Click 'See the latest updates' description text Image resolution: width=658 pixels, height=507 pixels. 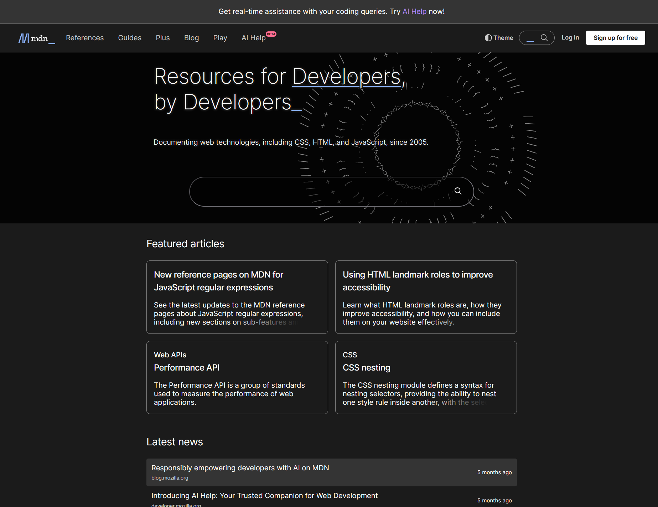point(229,314)
